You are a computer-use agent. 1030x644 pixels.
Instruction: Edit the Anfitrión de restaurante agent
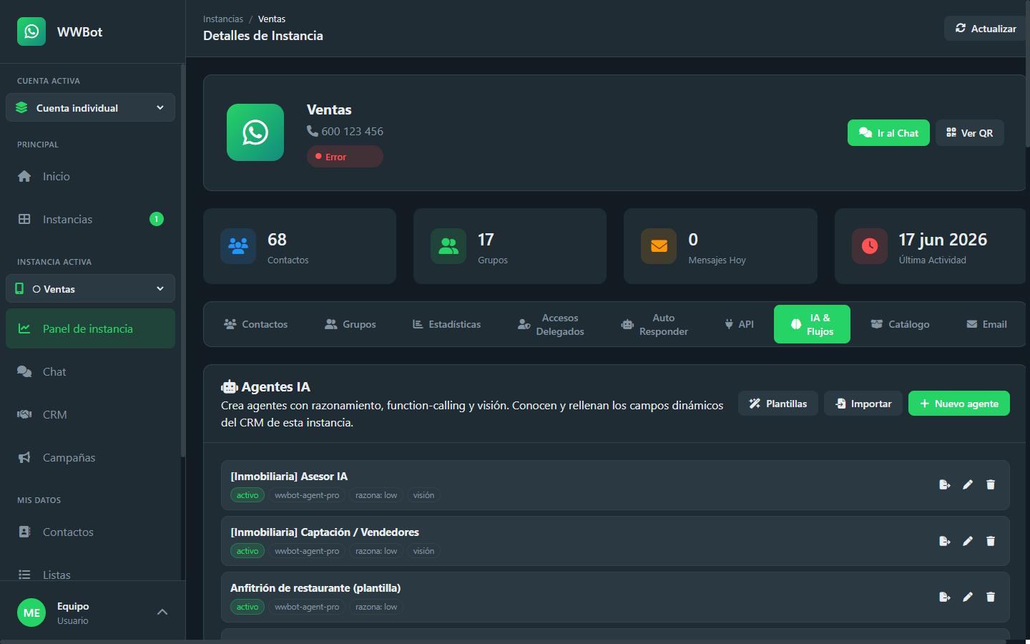[968, 597]
